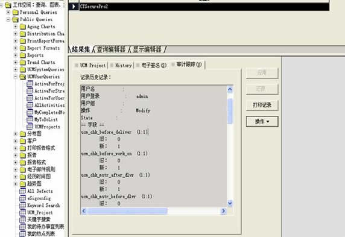Screen dimensions: 345x237
Task: Select the 报告 folder
Action: click(32, 155)
